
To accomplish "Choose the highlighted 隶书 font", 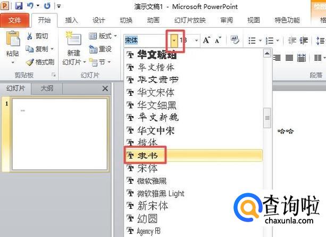I will click(x=193, y=156).
